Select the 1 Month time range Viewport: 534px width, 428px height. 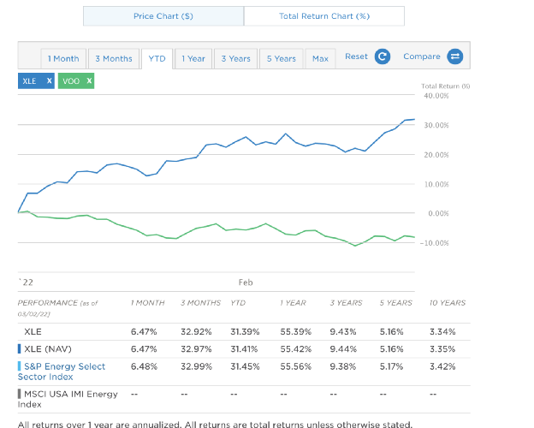pyautogui.click(x=63, y=58)
